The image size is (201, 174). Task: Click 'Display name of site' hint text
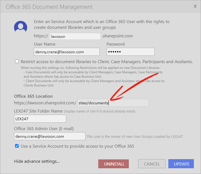[x=100, y=111]
